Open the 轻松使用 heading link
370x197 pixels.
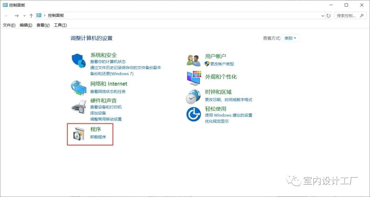click(x=216, y=109)
